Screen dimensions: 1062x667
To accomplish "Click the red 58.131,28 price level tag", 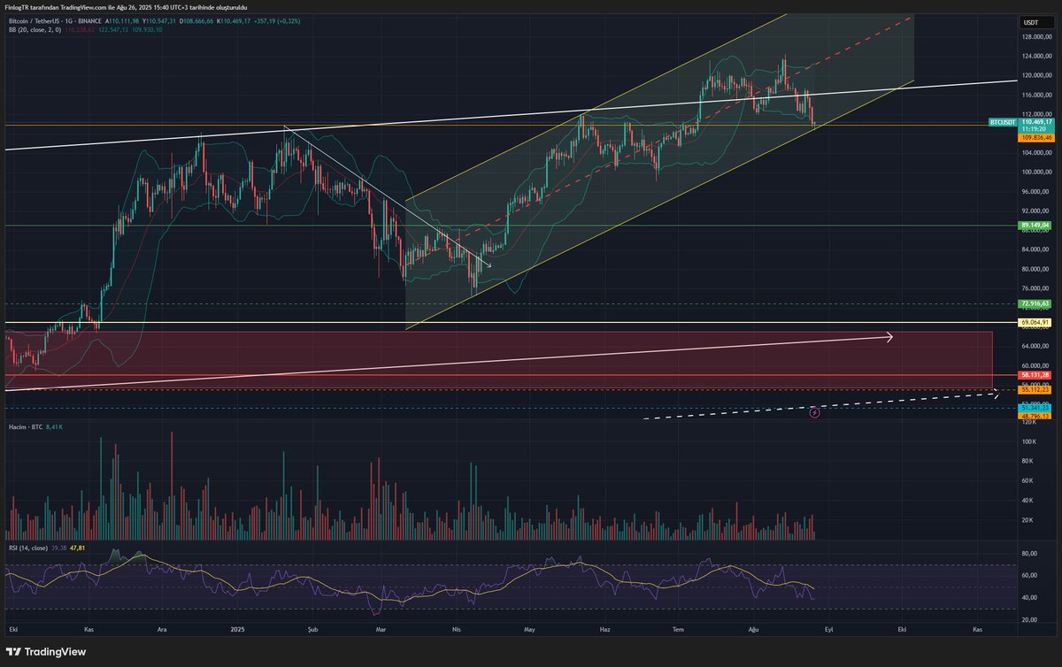I will pos(1035,375).
